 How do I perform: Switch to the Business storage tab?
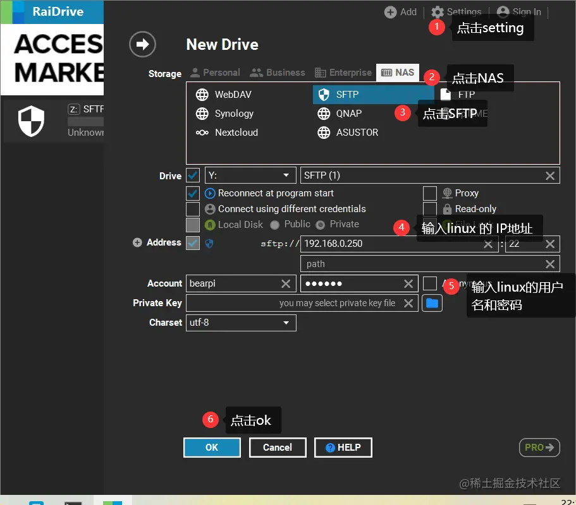(x=278, y=73)
